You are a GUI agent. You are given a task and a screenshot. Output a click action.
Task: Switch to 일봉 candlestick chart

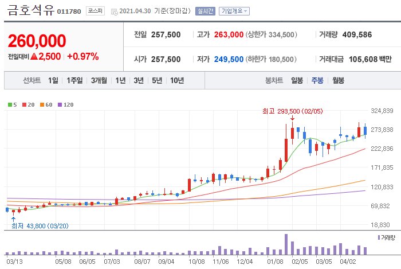pos(297,80)
